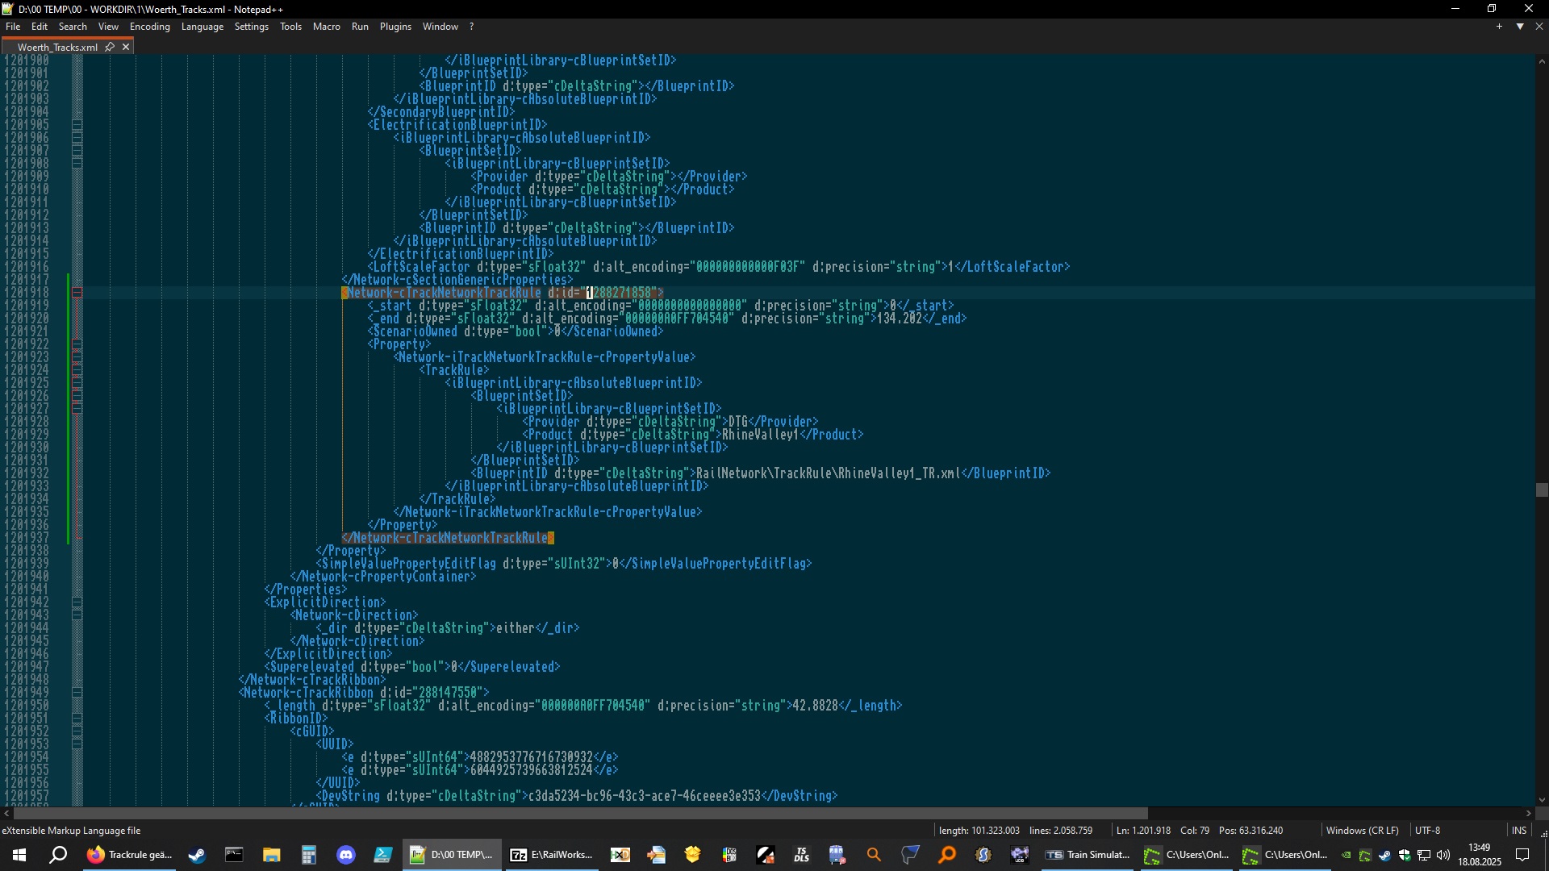Pin the Woerth_Tracks.xml tab
This screenshot has height=871, width=1549.
tap(110, 47)
